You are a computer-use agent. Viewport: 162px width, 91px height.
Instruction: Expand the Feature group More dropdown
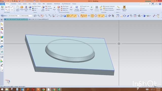click(54, 9)
